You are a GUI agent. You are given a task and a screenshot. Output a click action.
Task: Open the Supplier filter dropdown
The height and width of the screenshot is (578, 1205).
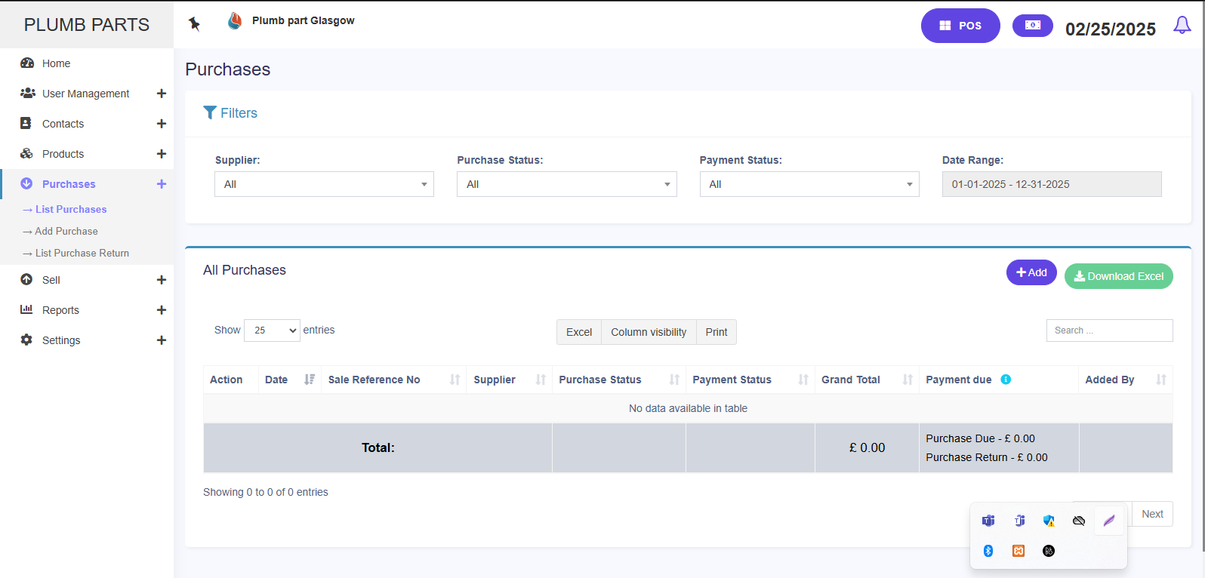[x=324, y=184]
